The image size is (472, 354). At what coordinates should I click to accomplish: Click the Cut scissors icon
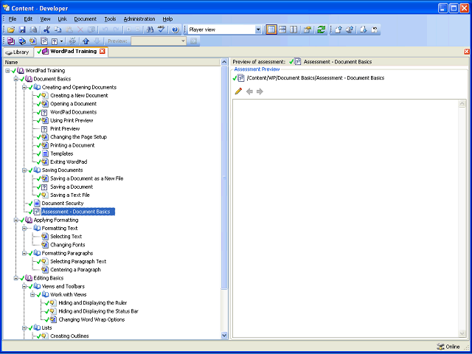tap(46, 29)
